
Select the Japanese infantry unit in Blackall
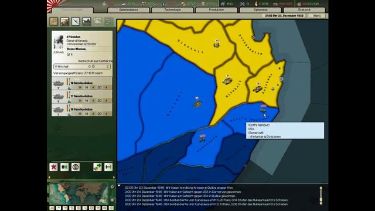pos(217,43)
